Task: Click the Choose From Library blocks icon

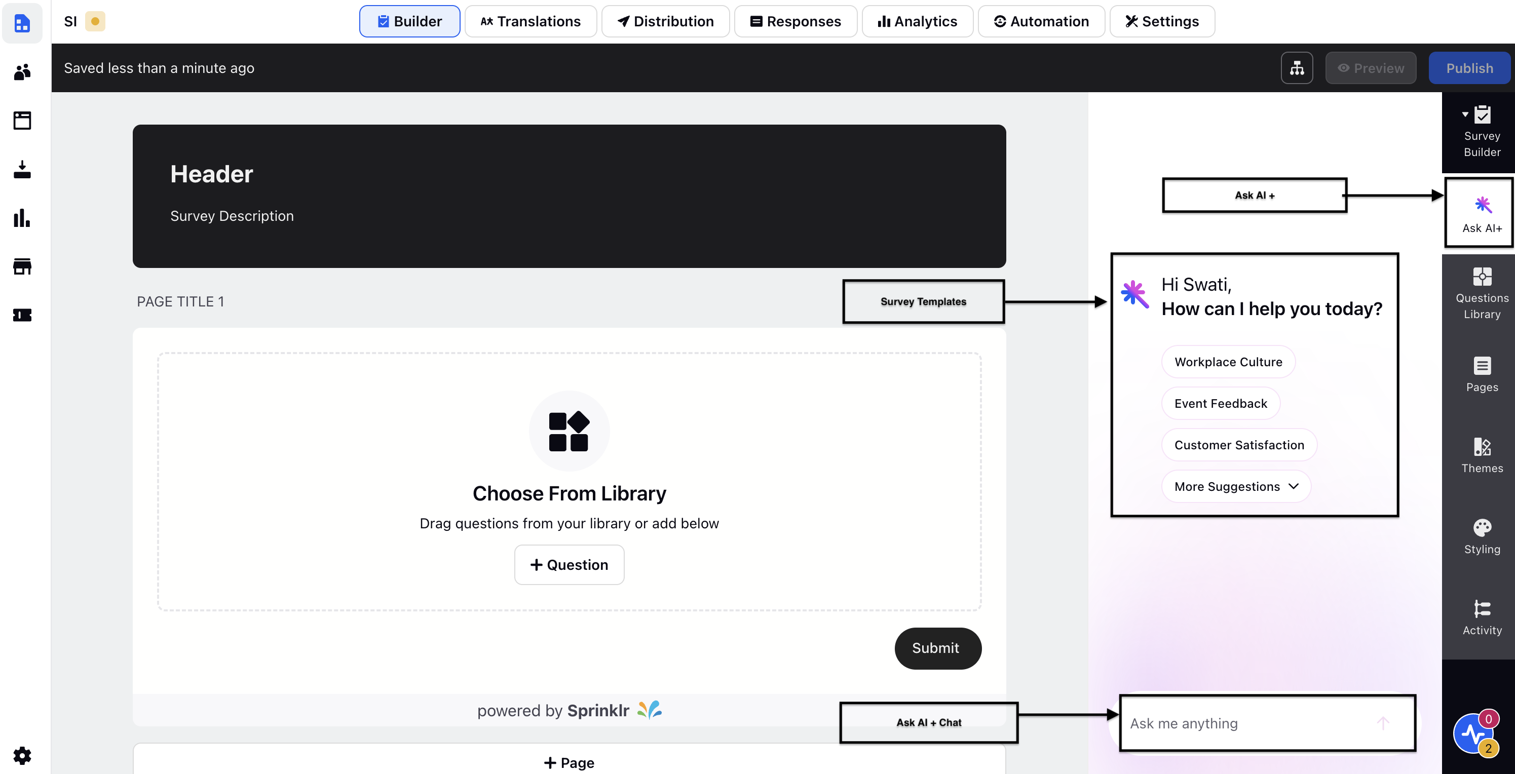Action: (569, 431)
